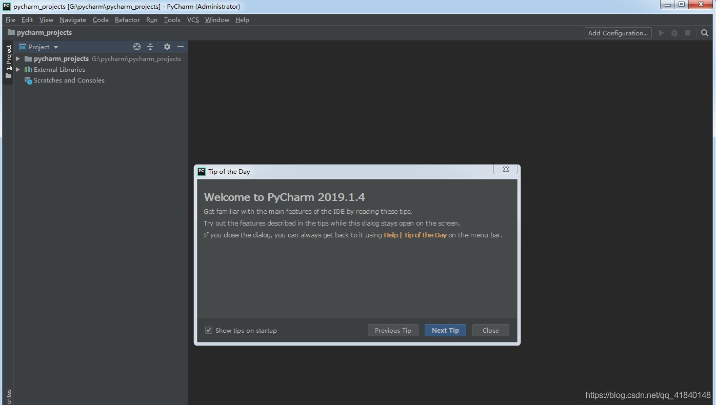Minimize the PyCharm window
The height and width of the screenshot is (405, 716).
[668, 5]
